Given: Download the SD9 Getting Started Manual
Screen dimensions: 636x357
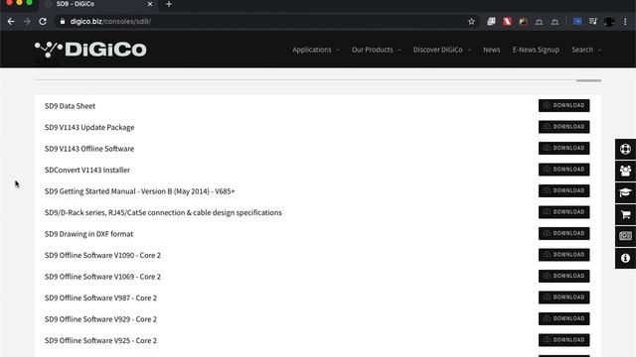Looking at the screenshot, I should tap(563, 191).
